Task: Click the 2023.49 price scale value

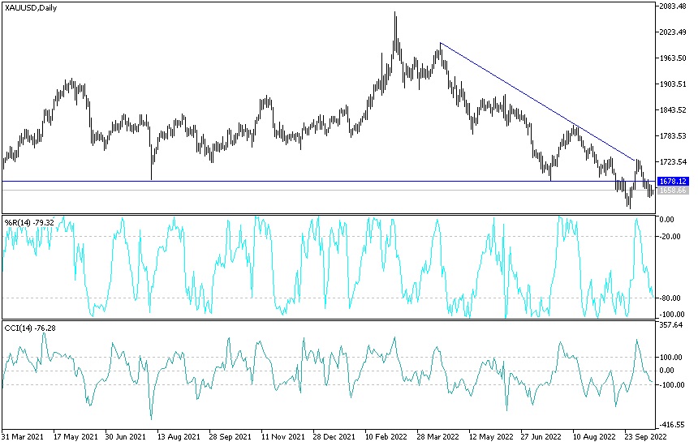Action: click(x=673, y=32)
